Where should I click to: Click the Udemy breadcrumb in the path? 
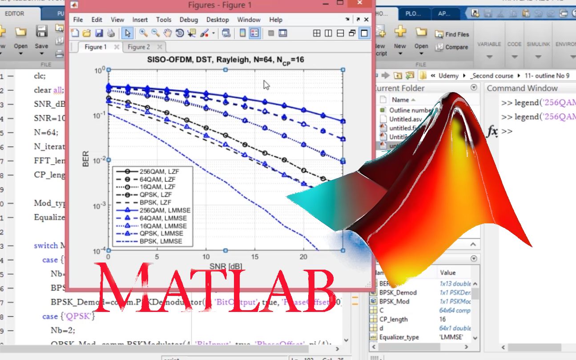448,76
